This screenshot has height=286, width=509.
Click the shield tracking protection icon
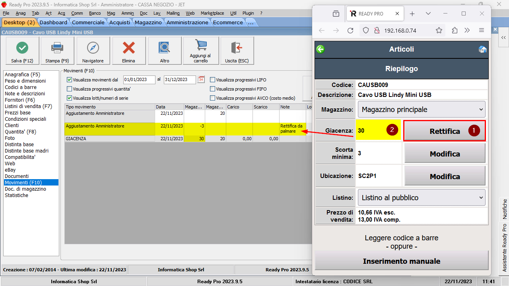coord(366,31)
